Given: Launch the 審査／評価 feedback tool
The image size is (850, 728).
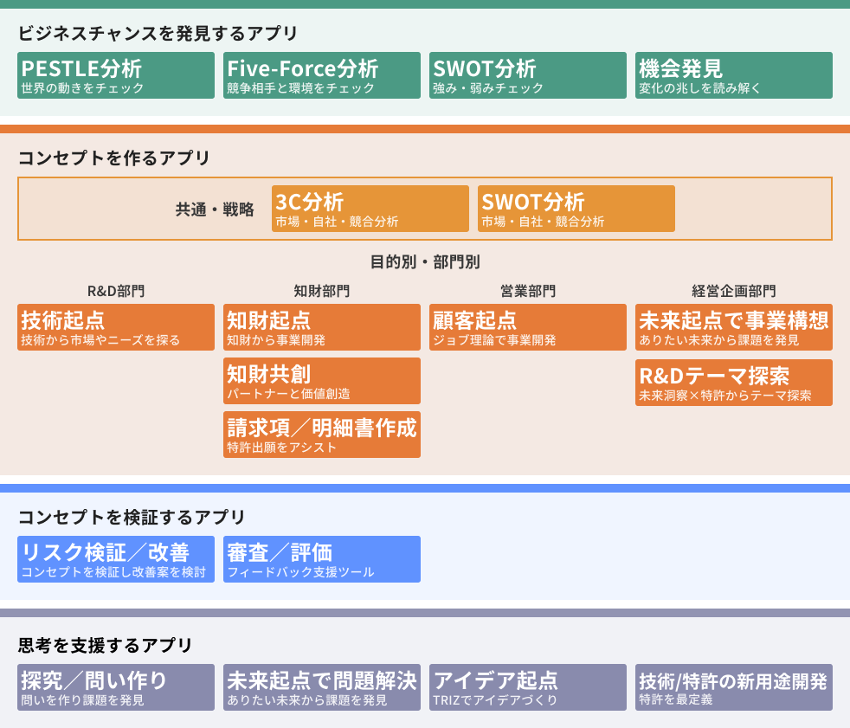Looking at the screenshot, I should (322, 559).
